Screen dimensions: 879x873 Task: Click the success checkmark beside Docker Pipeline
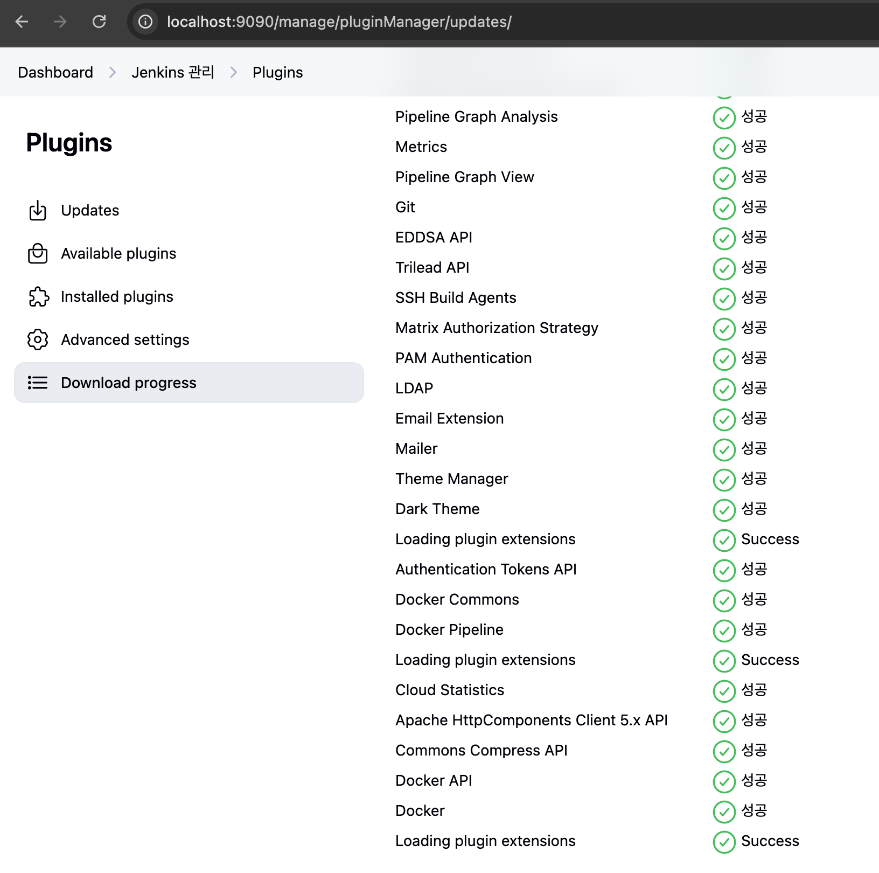click(724, 630)
